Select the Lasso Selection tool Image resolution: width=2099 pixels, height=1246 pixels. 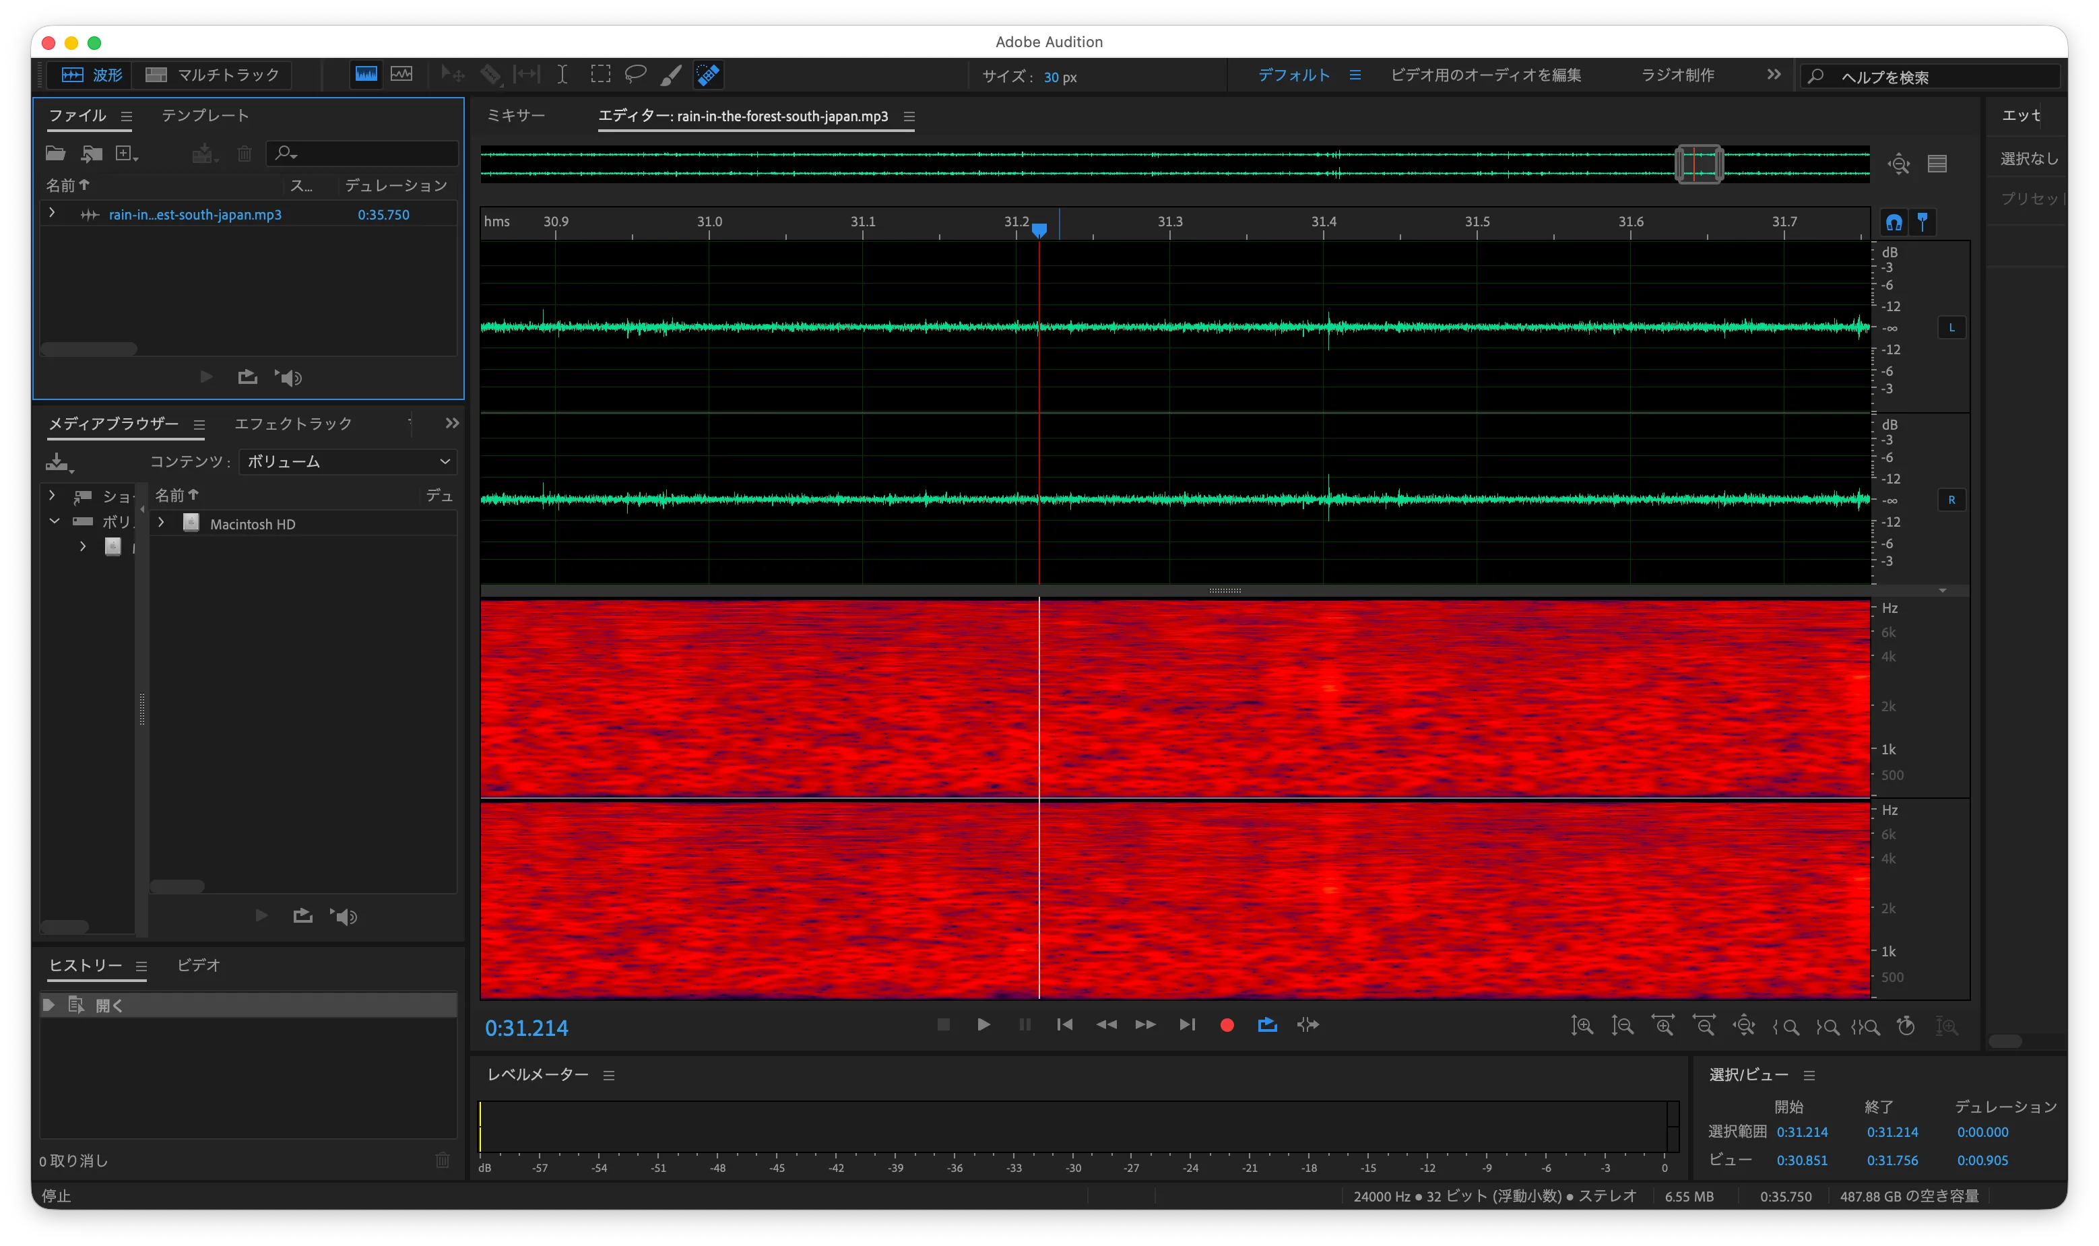(636, 75)
